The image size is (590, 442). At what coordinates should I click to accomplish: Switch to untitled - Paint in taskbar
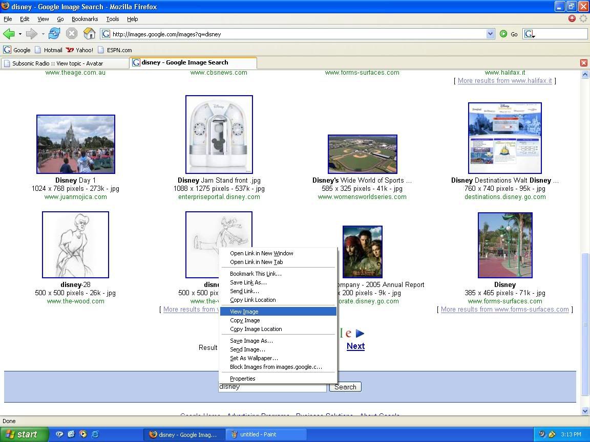click(266, 434)
